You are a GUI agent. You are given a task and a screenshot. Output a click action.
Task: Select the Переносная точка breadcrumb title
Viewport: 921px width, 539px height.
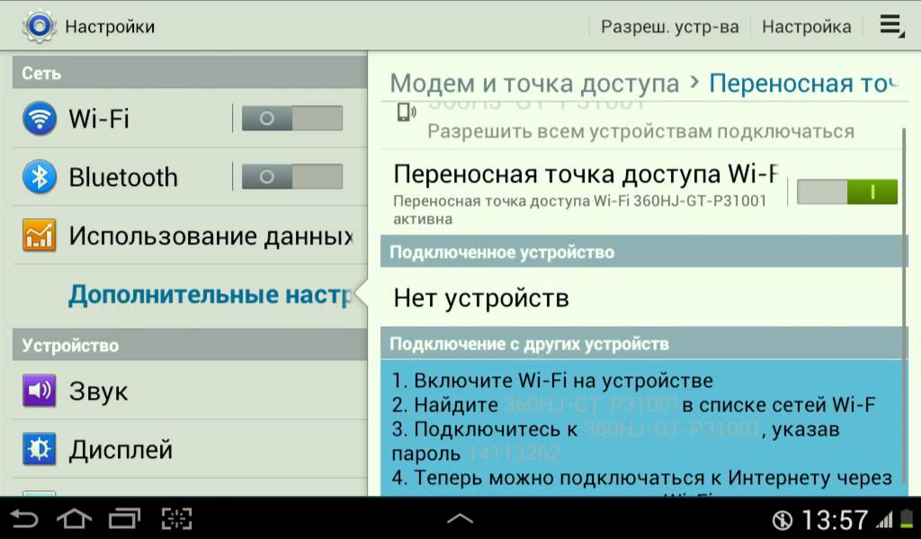tap(803, 84)
